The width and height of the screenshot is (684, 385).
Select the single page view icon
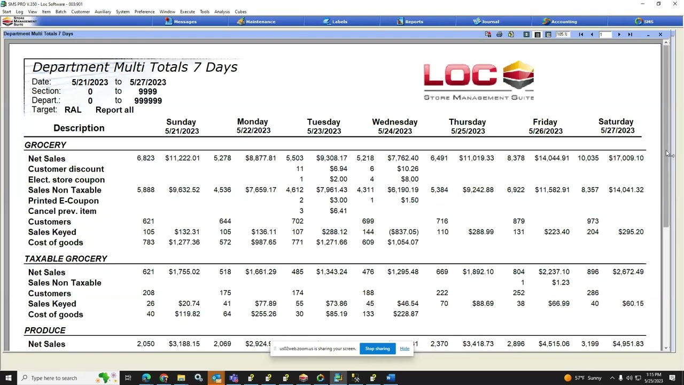pos(526,34)
